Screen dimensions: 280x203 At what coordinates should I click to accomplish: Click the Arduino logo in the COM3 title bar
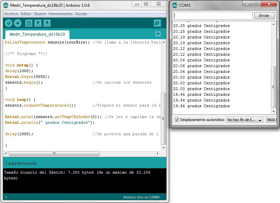click(175, 5)
